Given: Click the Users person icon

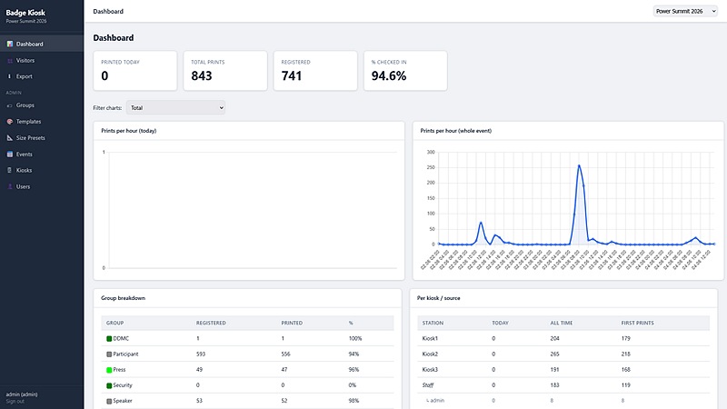Looking at the screenshot, I should coord(10,186).
